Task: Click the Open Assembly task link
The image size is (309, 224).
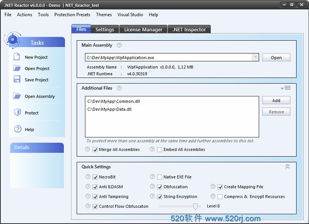Action: coord(40,96)
